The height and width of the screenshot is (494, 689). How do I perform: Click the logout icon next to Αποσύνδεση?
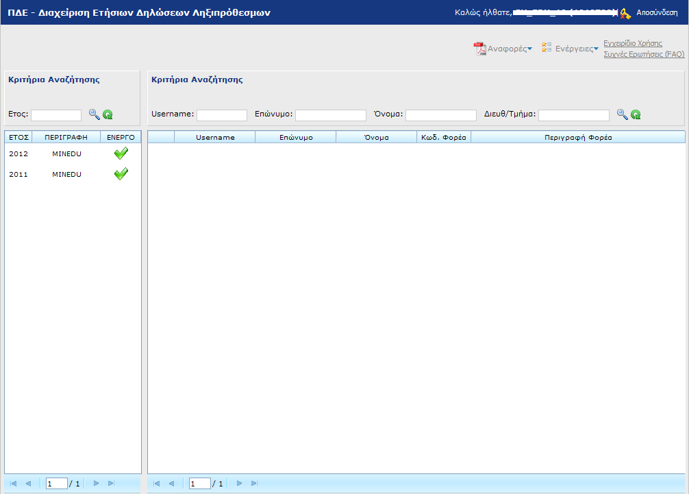tap(625, 13)
